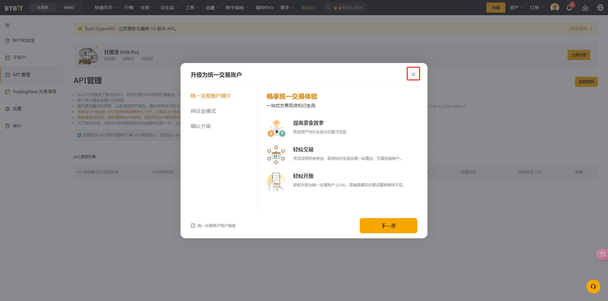Expand 新手指南 dropdown menu
The width and height of the screenshot is (608, 301).
(237, 8)
